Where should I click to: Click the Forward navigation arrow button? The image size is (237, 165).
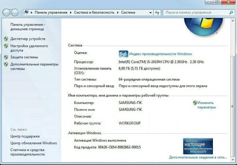[15, 13]
